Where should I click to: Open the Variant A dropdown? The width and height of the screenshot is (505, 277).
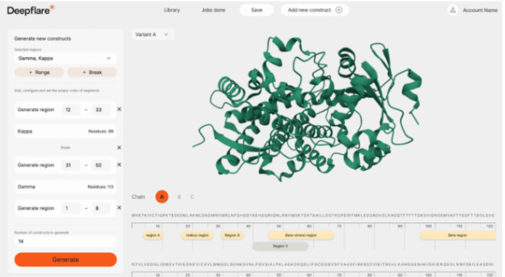[x=152, y=35]
